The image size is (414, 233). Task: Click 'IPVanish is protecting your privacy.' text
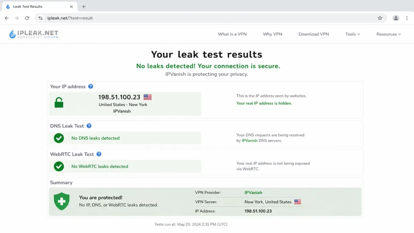tap(207, 74)
